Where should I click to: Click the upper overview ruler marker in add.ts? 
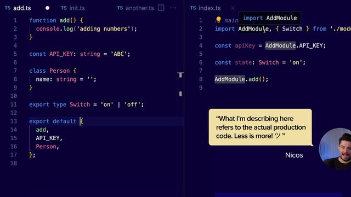click(x=180, y=75)
